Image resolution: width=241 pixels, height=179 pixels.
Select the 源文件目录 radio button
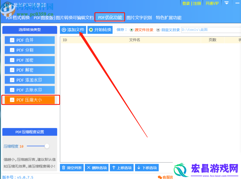131,30
